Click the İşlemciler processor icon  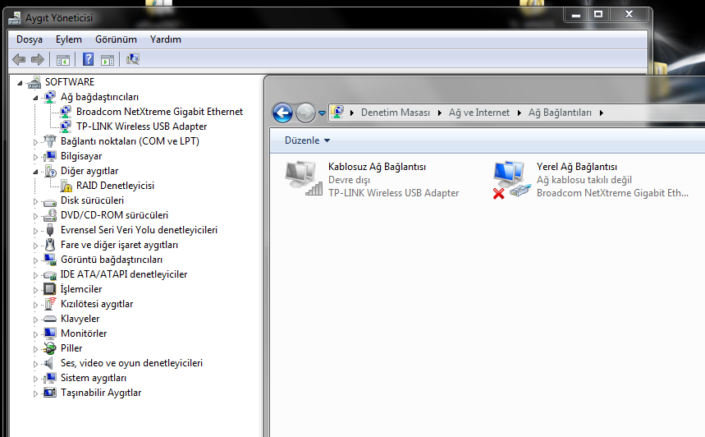pos(49,289)
